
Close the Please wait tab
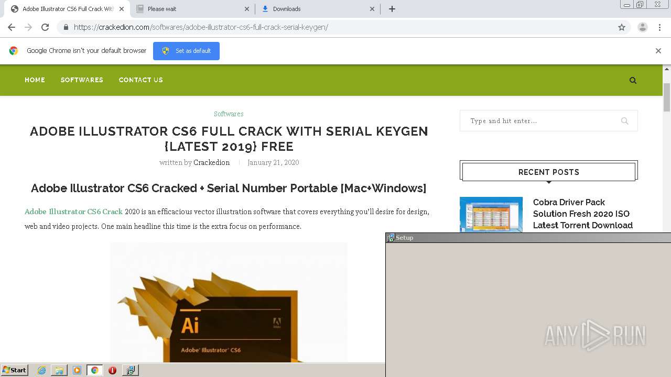(x=247, y=9)
